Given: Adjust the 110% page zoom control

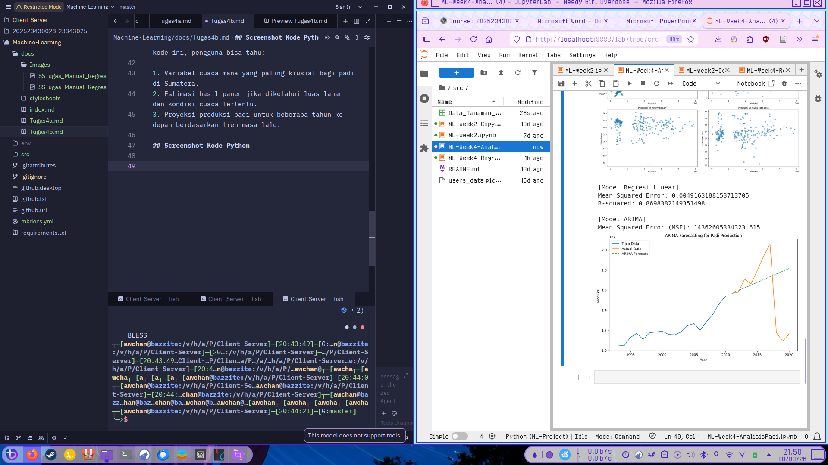Looking at the screenshot, I should tap(674, 39).
